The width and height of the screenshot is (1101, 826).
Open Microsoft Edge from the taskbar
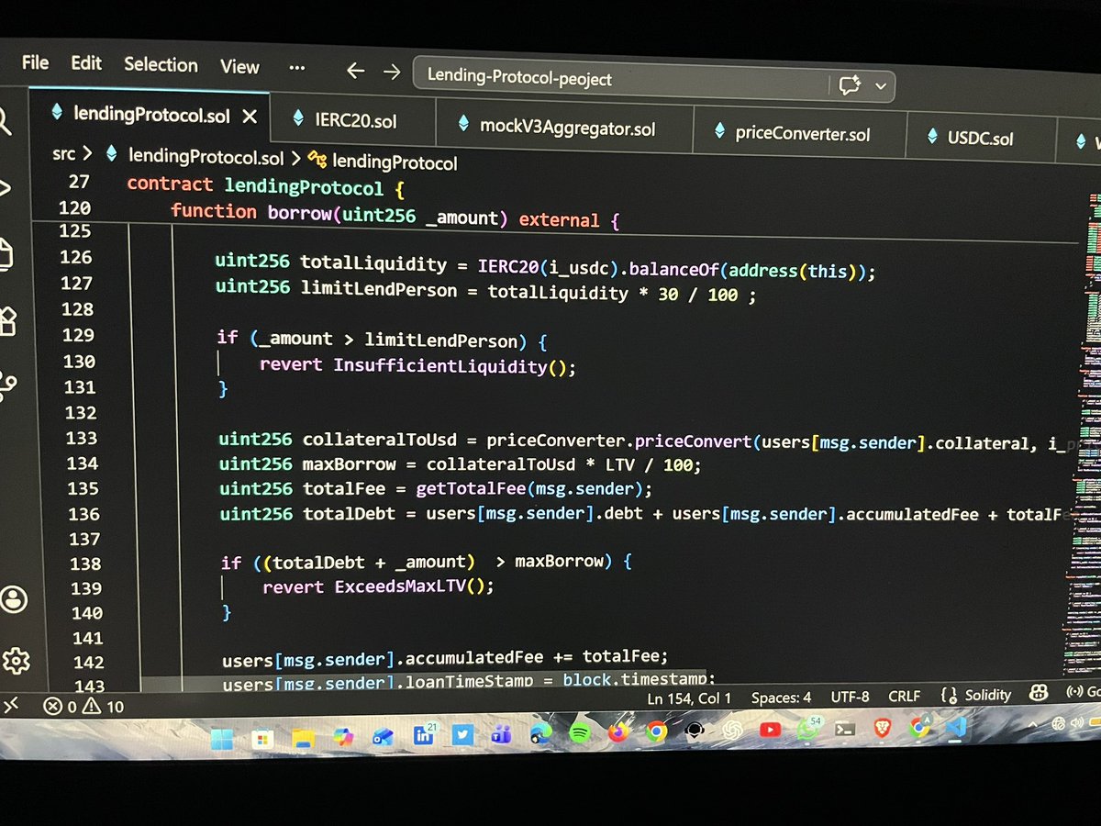coord(540,733)
